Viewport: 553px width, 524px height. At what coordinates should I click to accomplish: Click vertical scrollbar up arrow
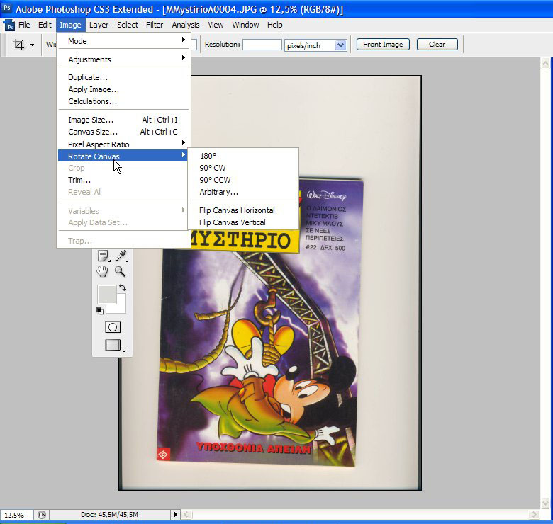(x=545, y=64)
